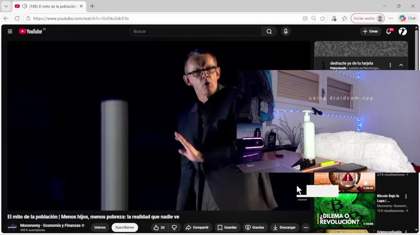Viewport: 420px width, 235px height.
Task: Click the Buscar search field
Action: coord(195,31)
